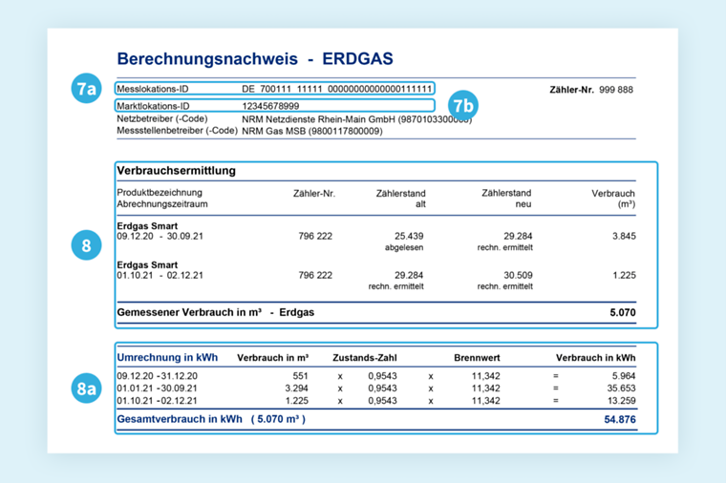Select the "abgelesen" note under 25.439

(404, 247)
